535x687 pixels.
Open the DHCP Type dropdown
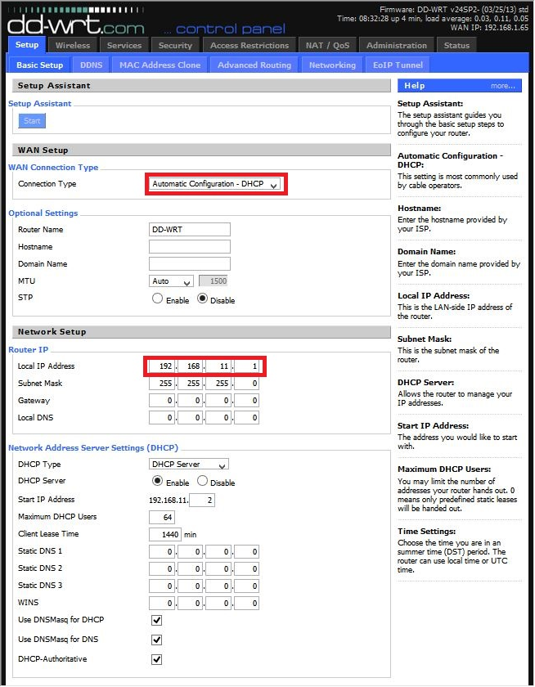click(x=189, y=464)
